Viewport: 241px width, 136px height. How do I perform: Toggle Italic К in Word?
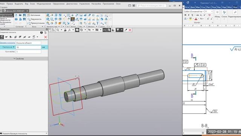(189, 15)
